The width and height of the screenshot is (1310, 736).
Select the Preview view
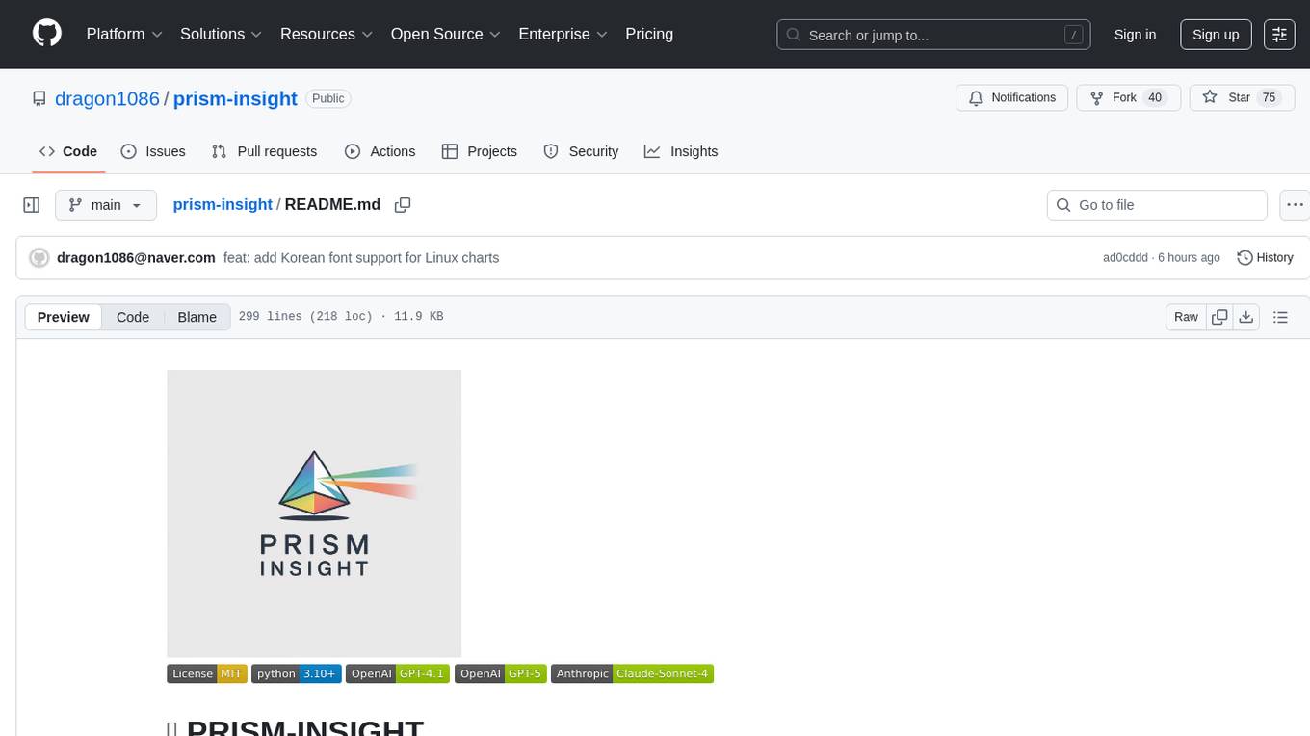(64, 317)
